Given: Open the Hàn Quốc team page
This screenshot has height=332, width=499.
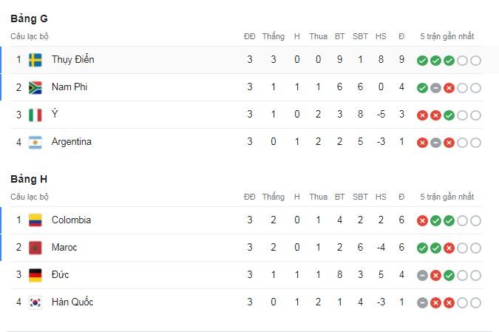Looking at the screenshot, I should [72, 302].
